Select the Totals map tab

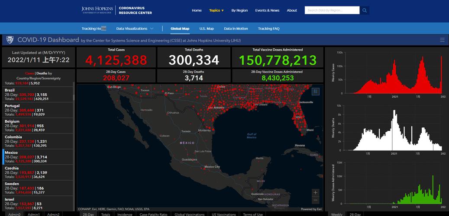[x=106, y=214]
